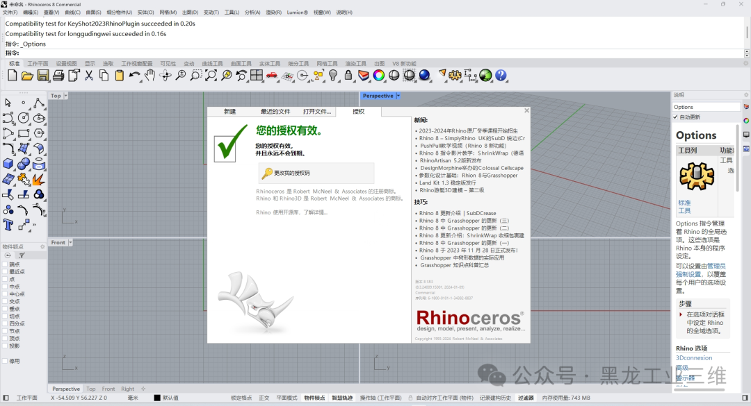751x406 pixels.
Task: Open the 文件(F) menu
Action: 10,12
